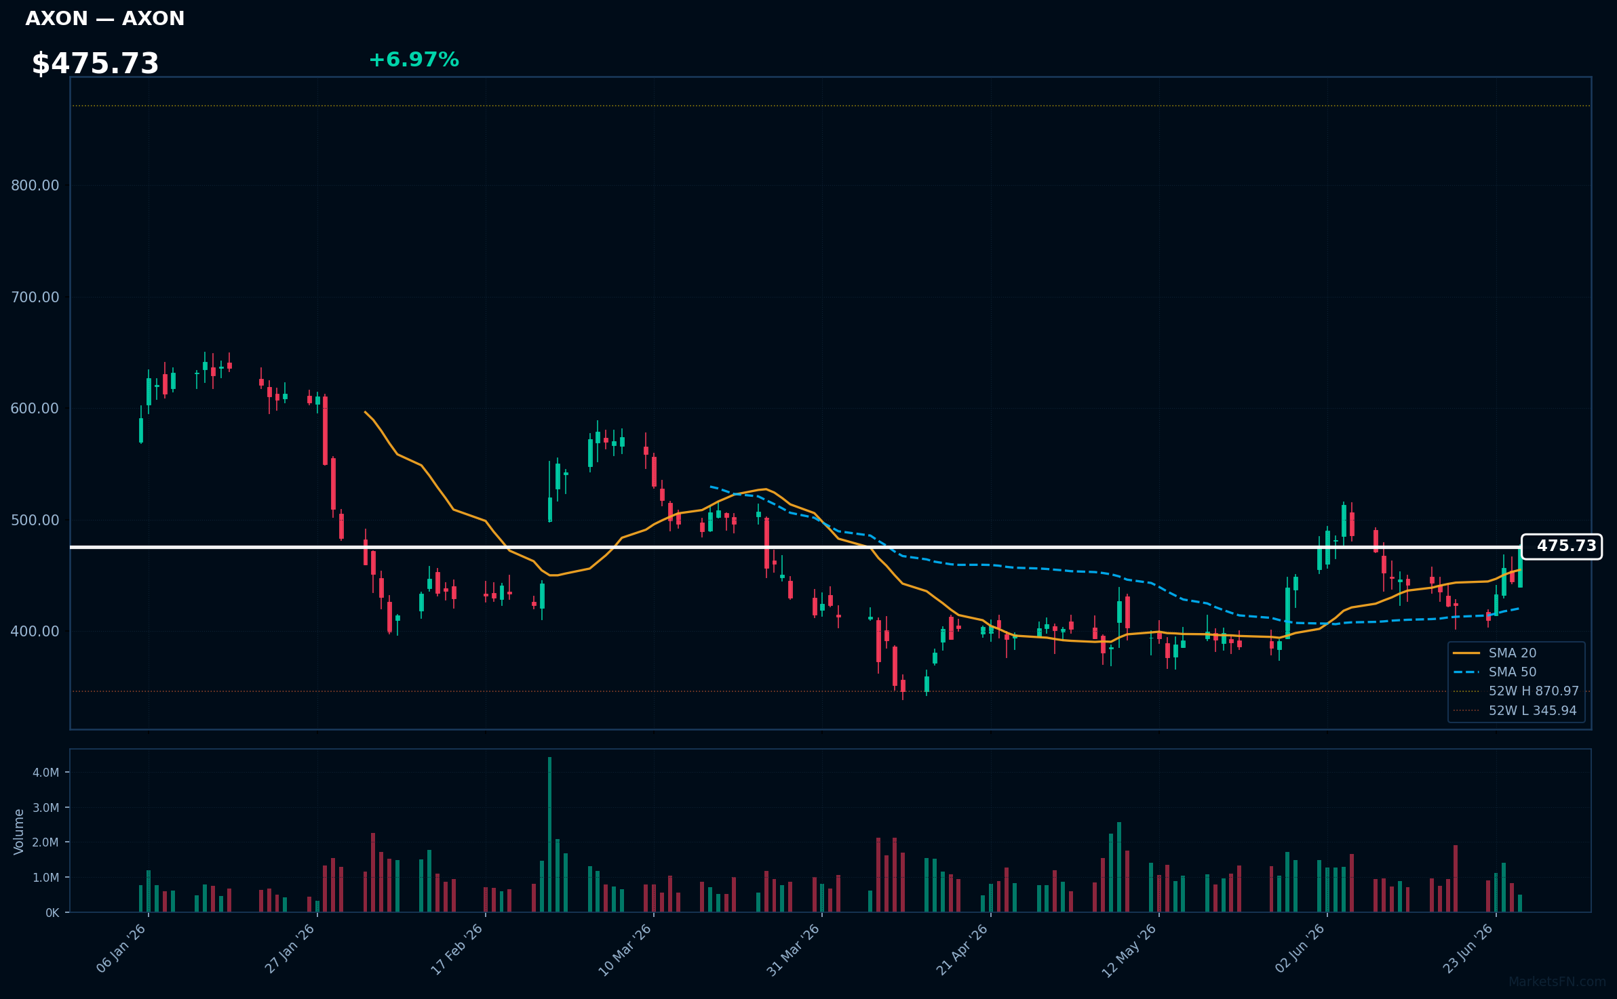
Task: Click the Volume axis title
Action: pos(19,831)
